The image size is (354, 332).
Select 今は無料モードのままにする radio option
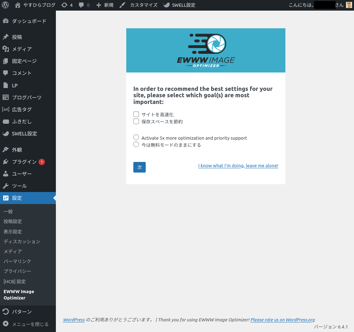tap(136, 144)
